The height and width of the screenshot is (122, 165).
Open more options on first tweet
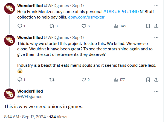point(156,5)
